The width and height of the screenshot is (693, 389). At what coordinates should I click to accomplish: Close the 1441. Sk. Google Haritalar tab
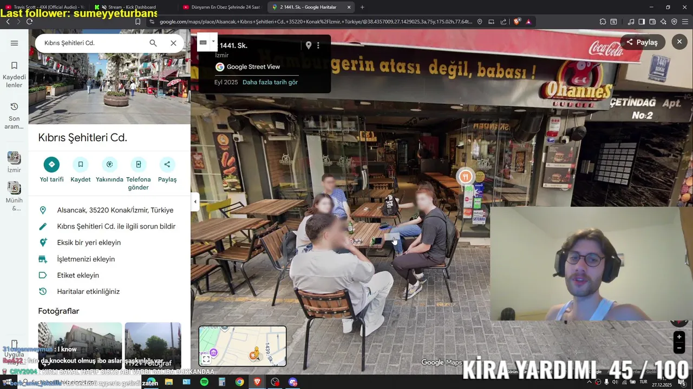349,7
